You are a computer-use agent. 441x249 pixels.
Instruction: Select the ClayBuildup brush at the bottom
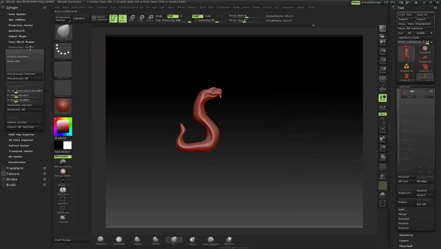[x=119, y=240]
